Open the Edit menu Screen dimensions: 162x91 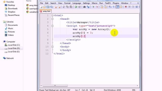(47, 3)
